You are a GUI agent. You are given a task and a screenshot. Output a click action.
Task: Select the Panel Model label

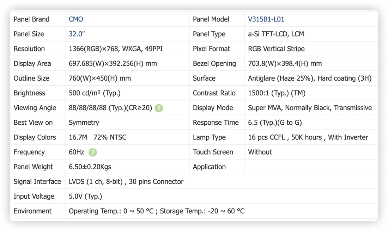coord(211,19)
